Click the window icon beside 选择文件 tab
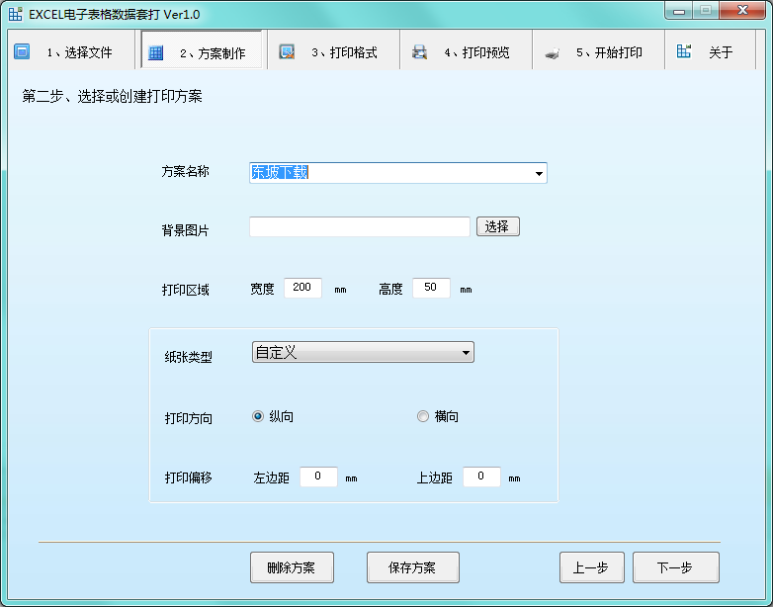773x607 pixels. pyautogui.click(x=22, y=52)
